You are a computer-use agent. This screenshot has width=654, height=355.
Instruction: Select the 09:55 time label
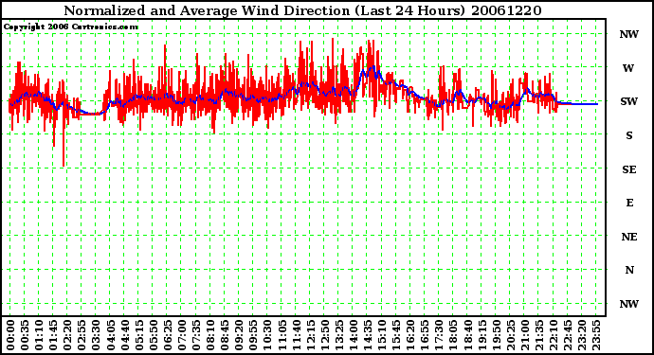[253, 335]
